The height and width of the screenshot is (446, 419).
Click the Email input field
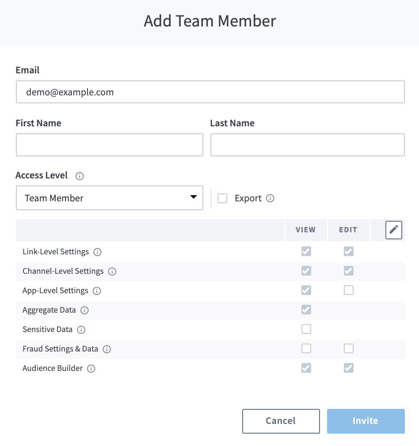210,92
